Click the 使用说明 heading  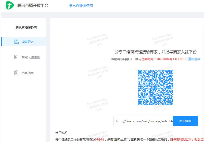point(61,133)
